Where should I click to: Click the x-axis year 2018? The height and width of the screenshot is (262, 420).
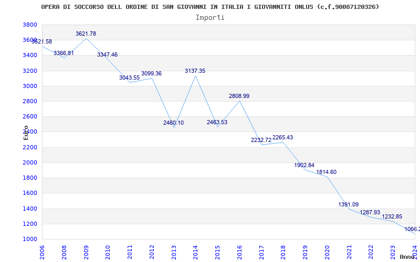tap(283, 253)
